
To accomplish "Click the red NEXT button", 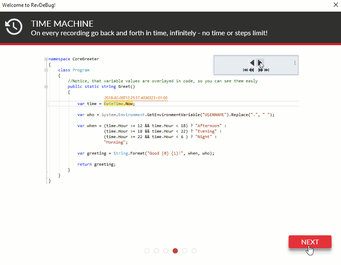I will tap(310, 242).
